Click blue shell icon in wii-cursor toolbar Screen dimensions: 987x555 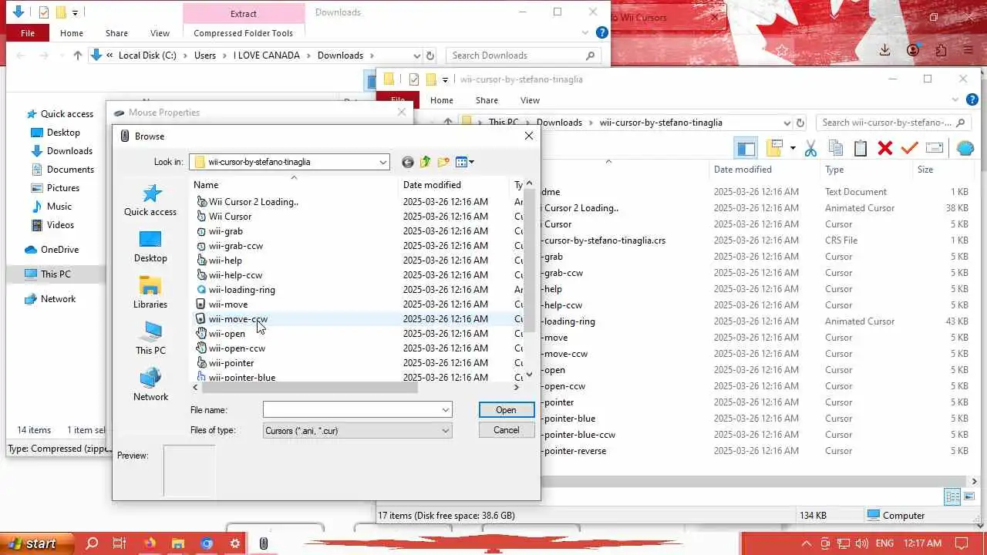[965, 148]
